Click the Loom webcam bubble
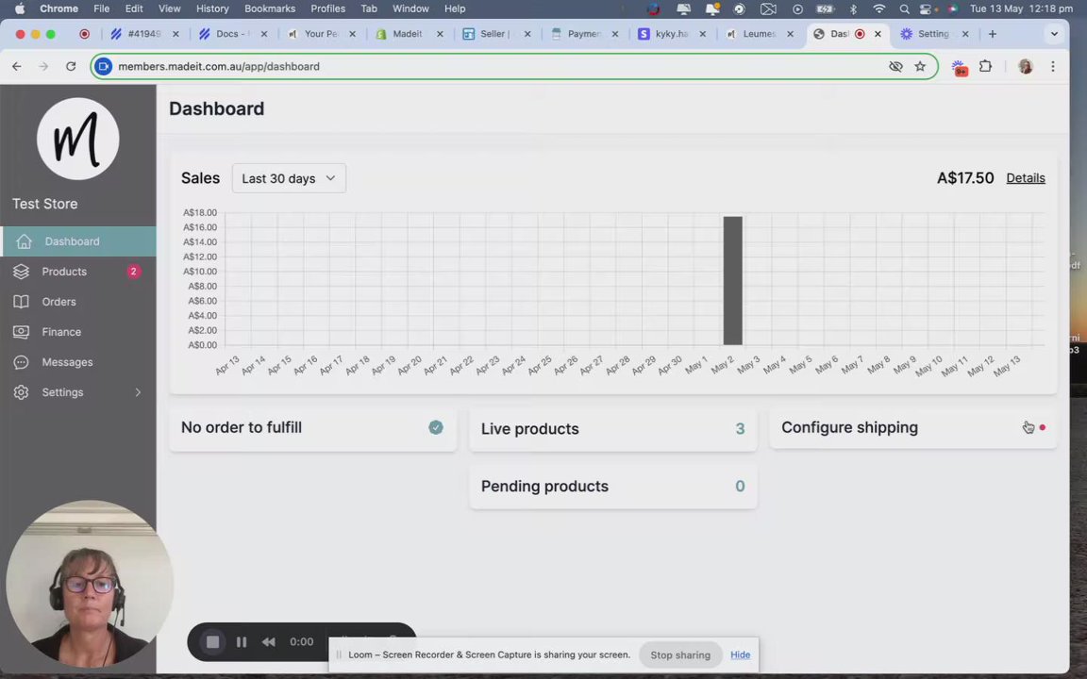 [x=89, y=584]
